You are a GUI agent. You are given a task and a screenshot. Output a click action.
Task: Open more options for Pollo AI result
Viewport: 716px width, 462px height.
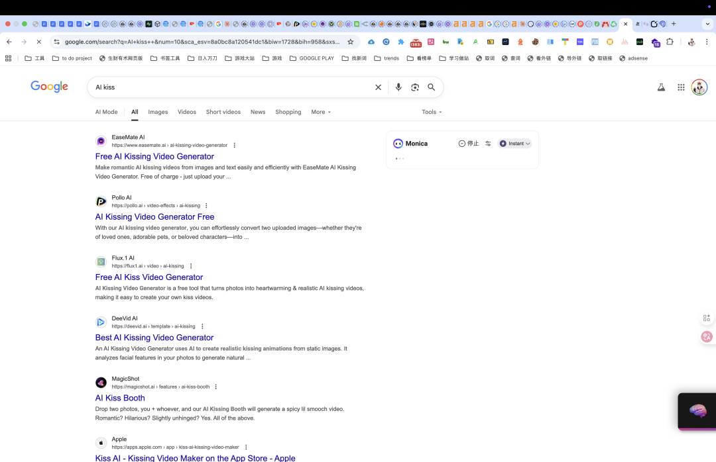[x=206, y=206]
